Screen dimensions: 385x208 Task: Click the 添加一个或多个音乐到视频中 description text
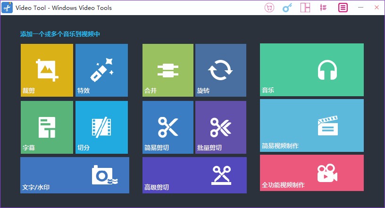[60, 34]
